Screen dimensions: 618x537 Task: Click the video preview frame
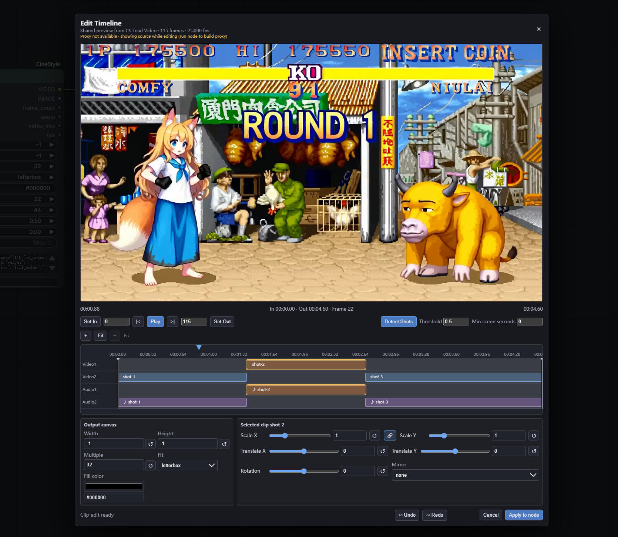point(311,172)
